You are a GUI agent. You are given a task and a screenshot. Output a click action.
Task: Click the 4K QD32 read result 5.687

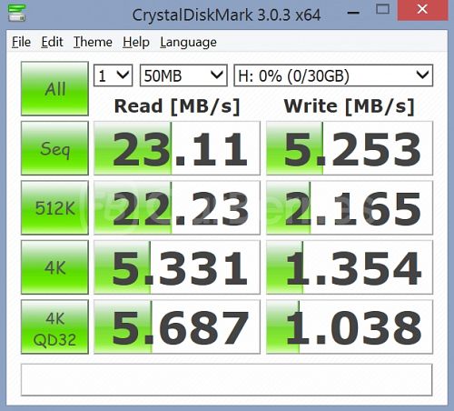coord(177,326)
